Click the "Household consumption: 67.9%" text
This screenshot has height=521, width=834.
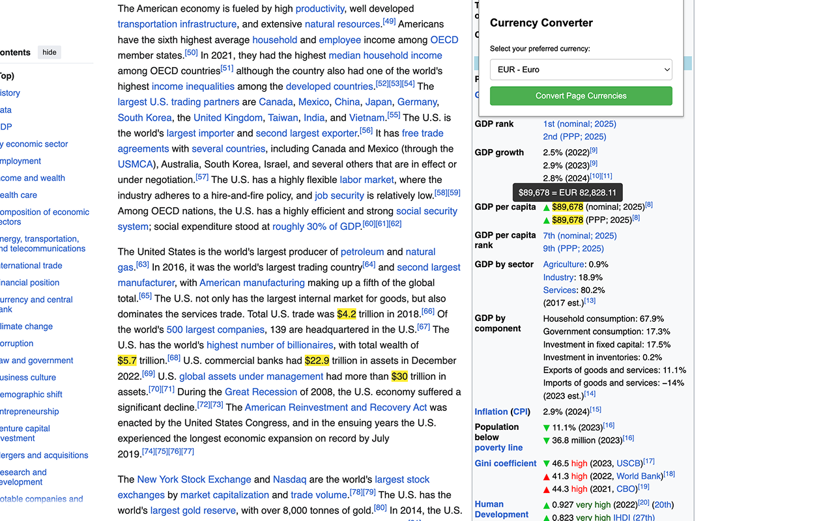603,319
